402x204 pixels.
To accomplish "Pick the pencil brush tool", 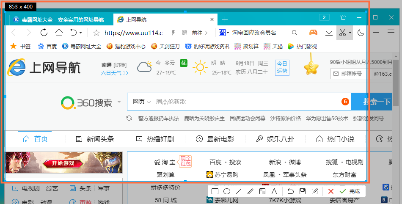I will 251,191.
